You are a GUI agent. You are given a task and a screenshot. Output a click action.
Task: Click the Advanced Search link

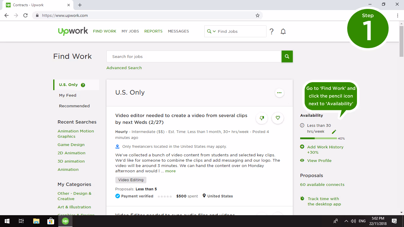(124, 68)
